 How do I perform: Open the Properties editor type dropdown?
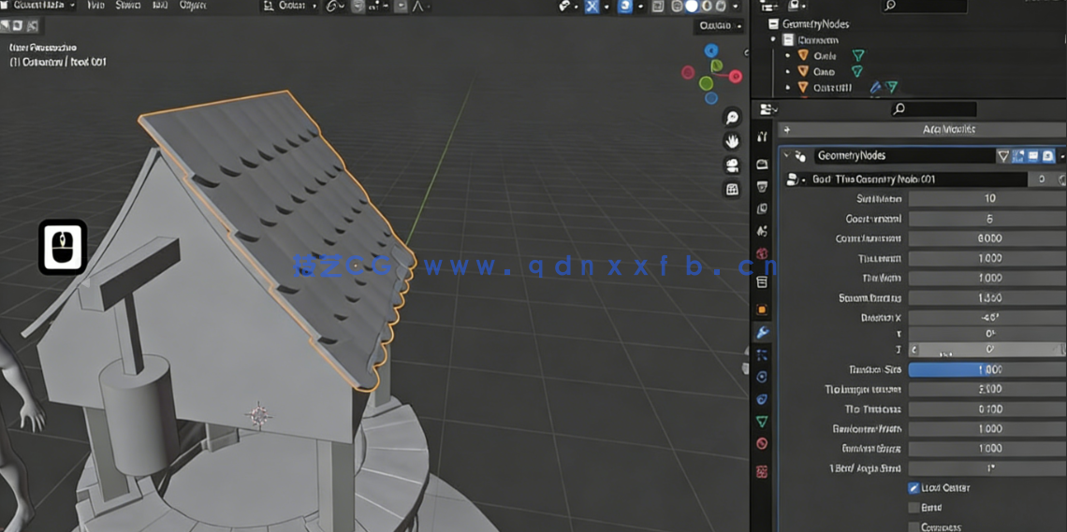[769, 108]
